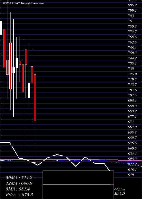Select the 799.1 price axis label

(132, 11)
